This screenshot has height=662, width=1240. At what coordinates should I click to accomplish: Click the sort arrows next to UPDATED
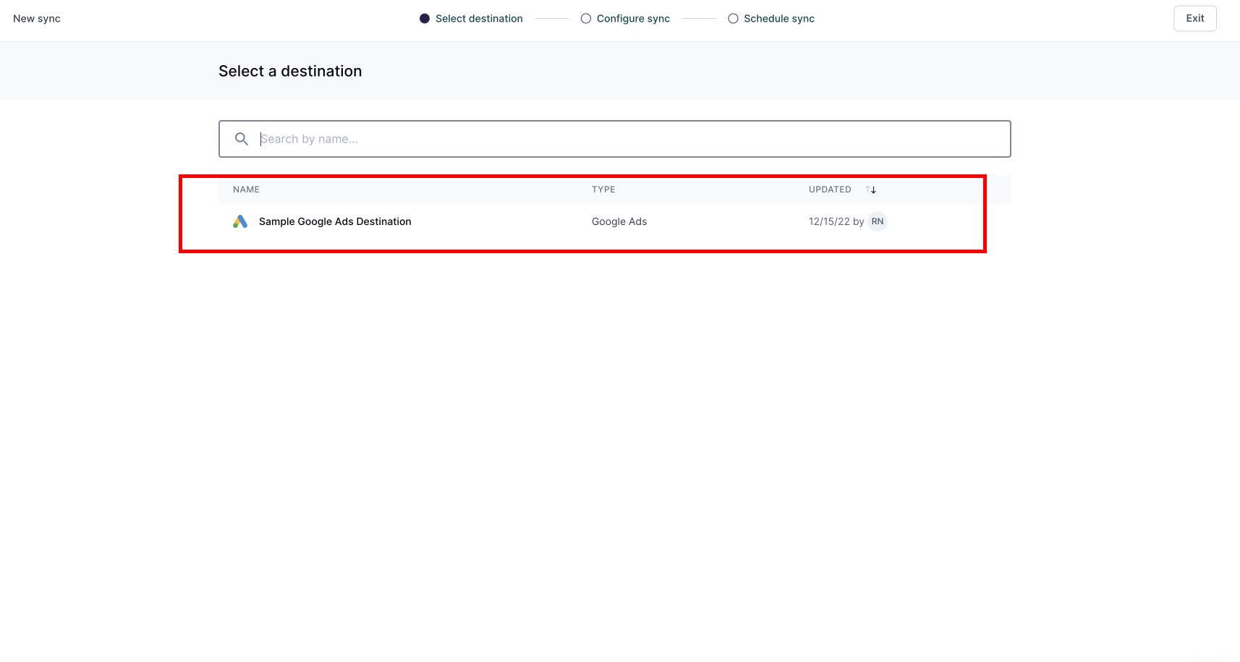coord(870,189)
